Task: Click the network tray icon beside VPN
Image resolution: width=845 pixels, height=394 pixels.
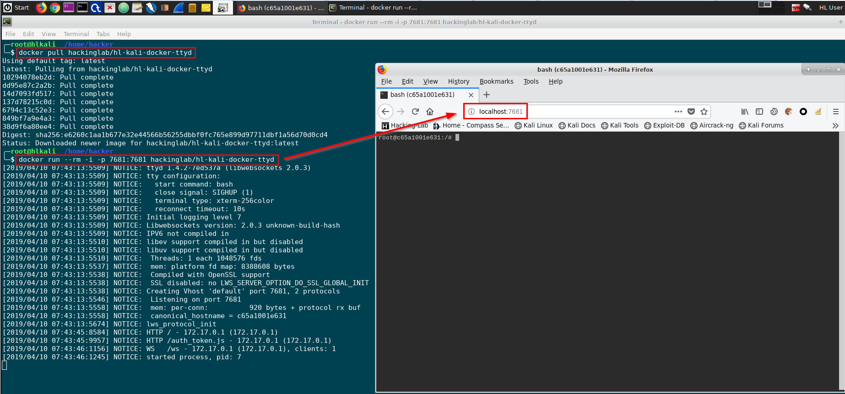Action: [x=807, y=7]
